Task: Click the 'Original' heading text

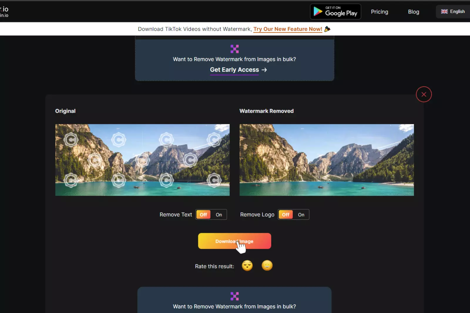Action: (65, 111)
